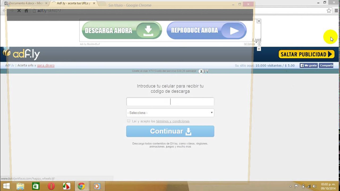Viewport: 340px width, 191px height.
Task: Switch to the Documento 4.docx tab
Action: (26, 3)
